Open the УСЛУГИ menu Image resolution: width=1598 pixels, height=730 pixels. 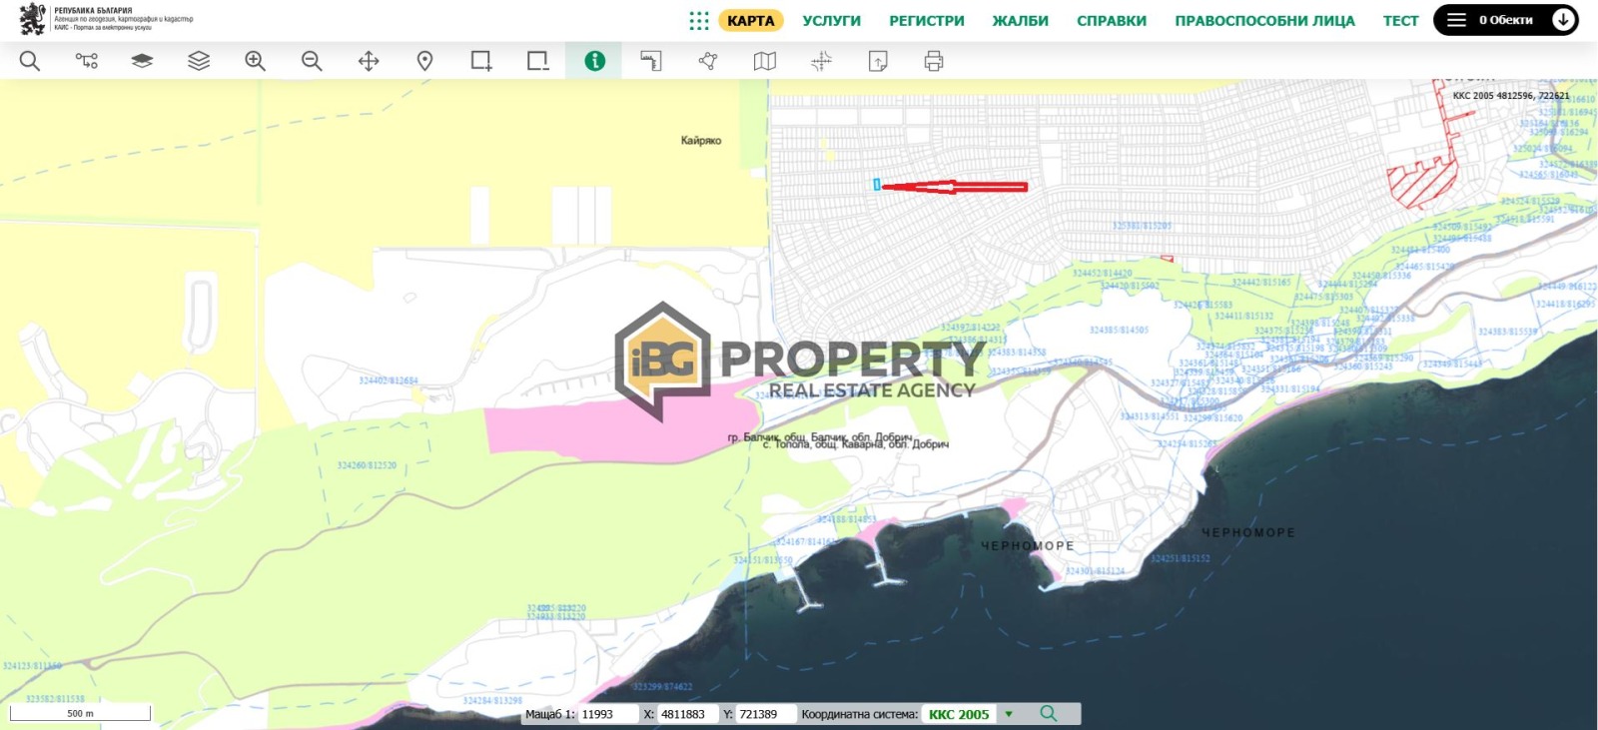point(831,20)
